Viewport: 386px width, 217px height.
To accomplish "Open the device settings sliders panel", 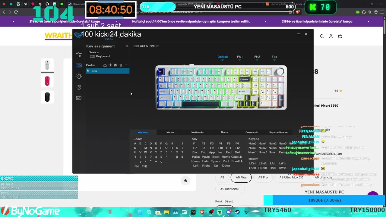I will 79,55.
